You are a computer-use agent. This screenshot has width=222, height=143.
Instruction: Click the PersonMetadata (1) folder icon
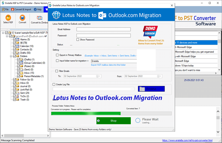pos(22,76)
